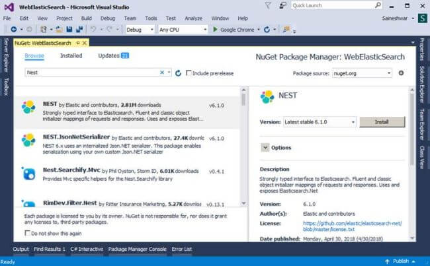Click the NEST.JsonNetSerializer package icon
The width and height of the screenshot is (430, 266).
28,140
